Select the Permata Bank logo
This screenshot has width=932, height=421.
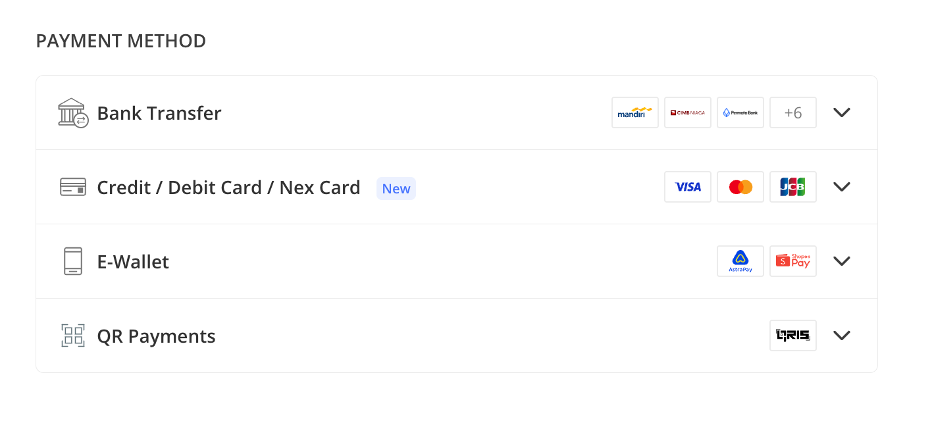tap(740, 112)
